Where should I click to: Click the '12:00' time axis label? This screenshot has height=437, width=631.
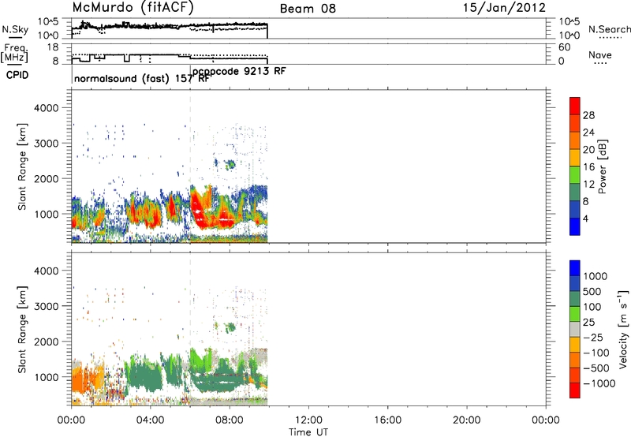tap(308, 420)
